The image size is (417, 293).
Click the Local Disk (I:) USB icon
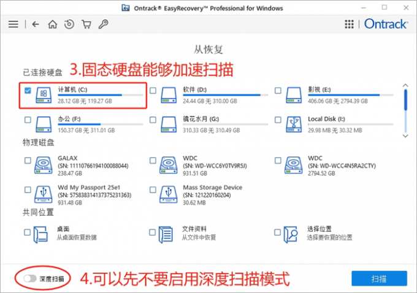click(x=294, y=124)
